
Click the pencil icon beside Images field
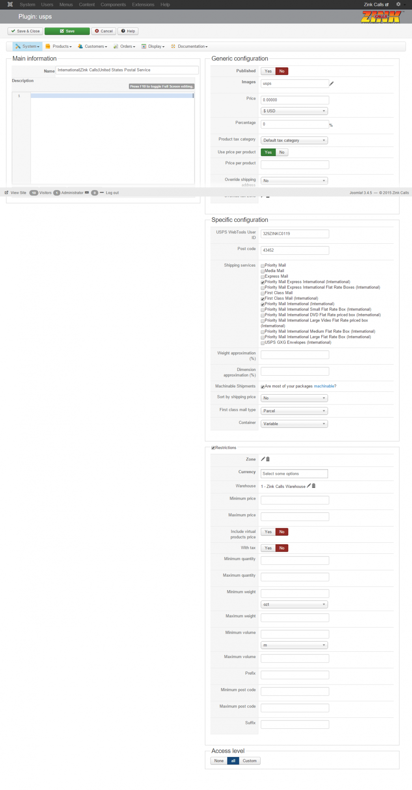pyautogui.click(x=332, y=83)
